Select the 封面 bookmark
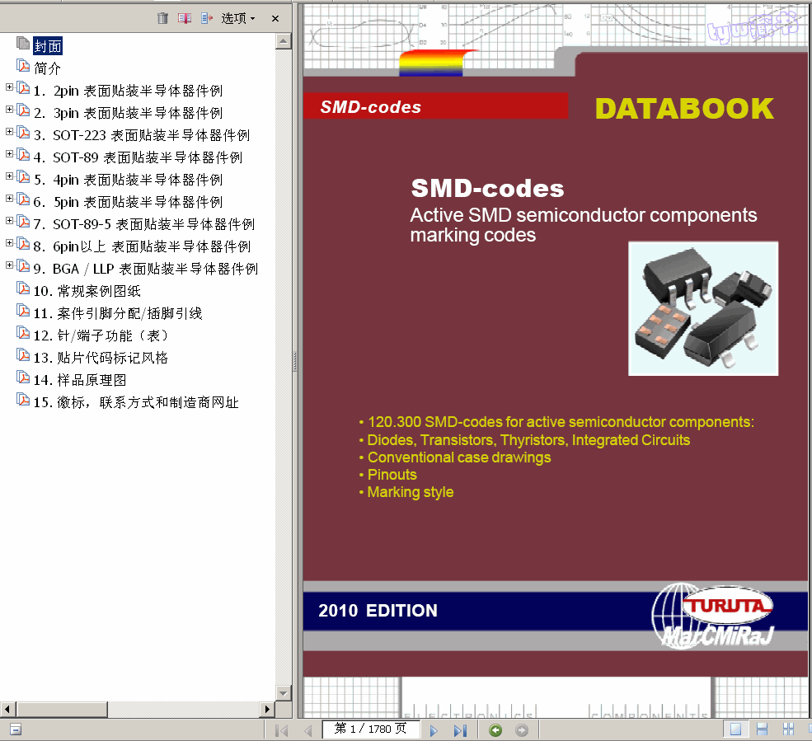Image resolution: width=812 pixels, height=741 pixels. [49, 46]
